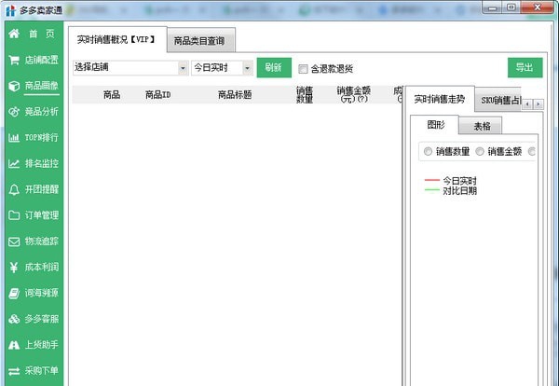
Task: Select the 表格 table view tab
Action: pyautogui.click(x=482, y=126)
